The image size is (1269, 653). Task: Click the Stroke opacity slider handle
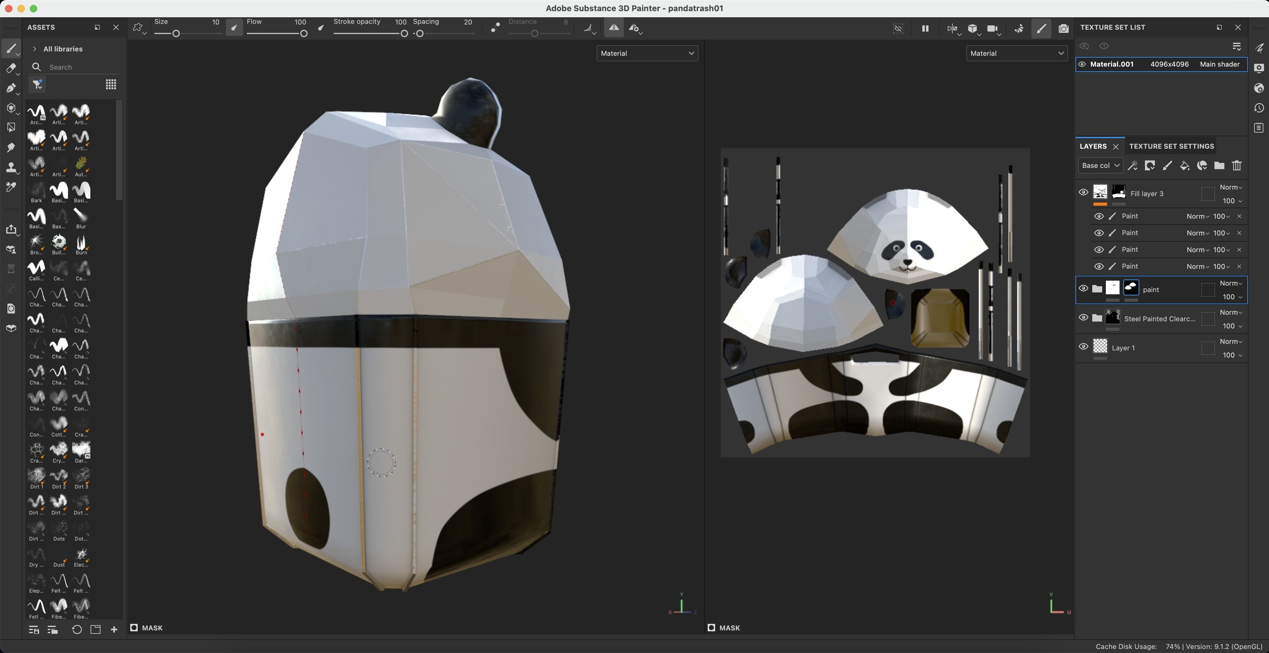[x=404, y=33]
